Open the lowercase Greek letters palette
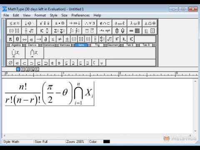This screenshot has height=150, width=200. (x=135, y=23)
